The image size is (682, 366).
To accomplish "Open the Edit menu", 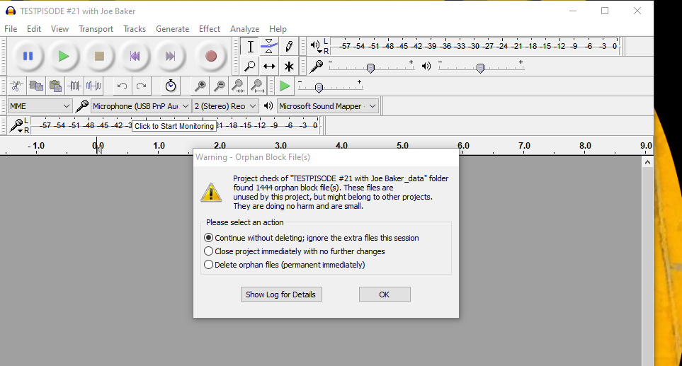I will (34, 29).
